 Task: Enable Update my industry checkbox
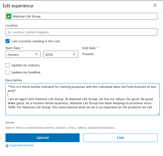pyautogui.click(x=7, y=65)
